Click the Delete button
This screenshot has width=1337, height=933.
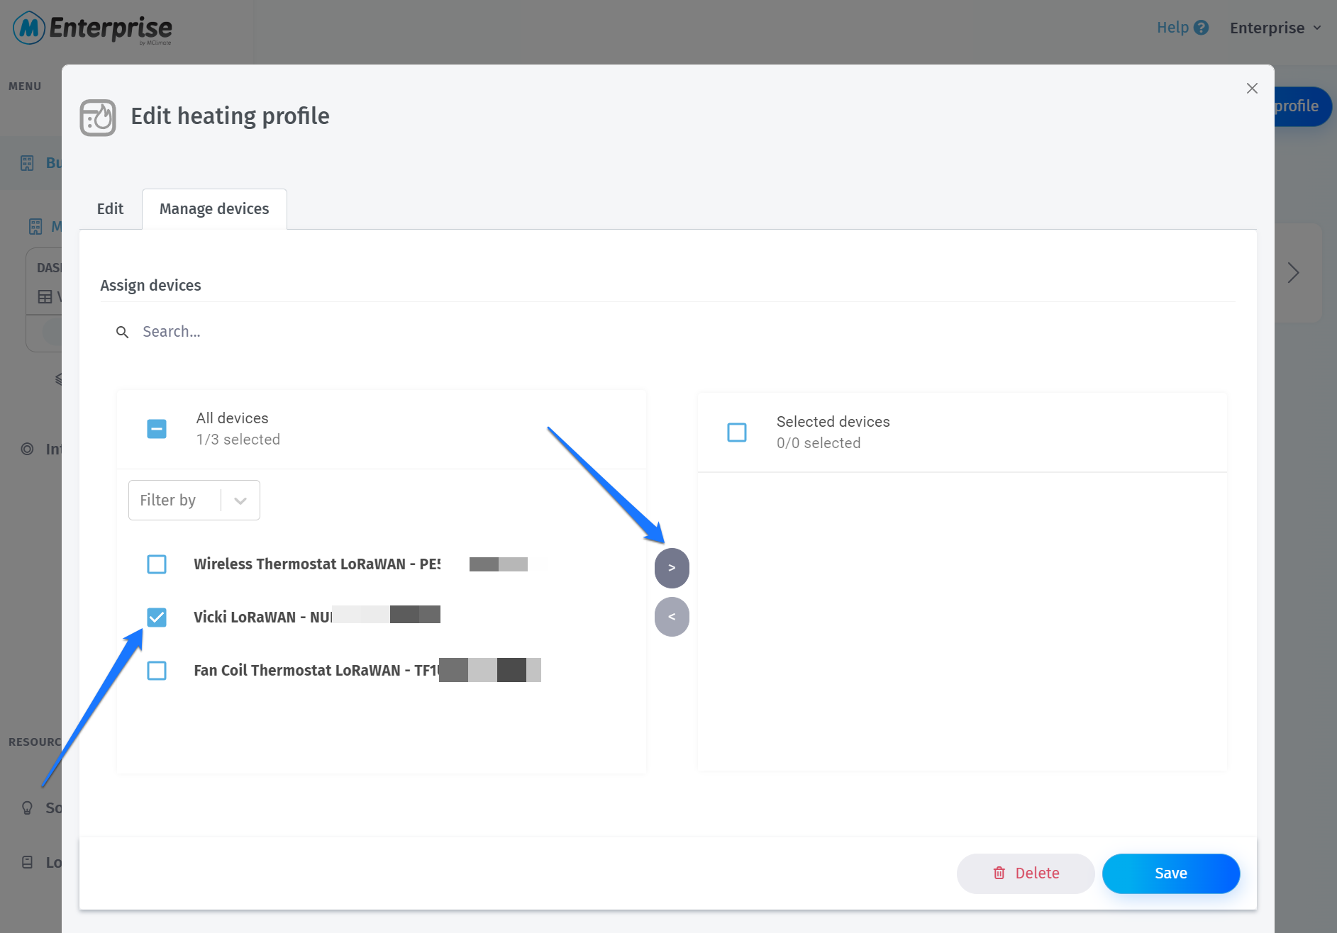click(1025, 873)
